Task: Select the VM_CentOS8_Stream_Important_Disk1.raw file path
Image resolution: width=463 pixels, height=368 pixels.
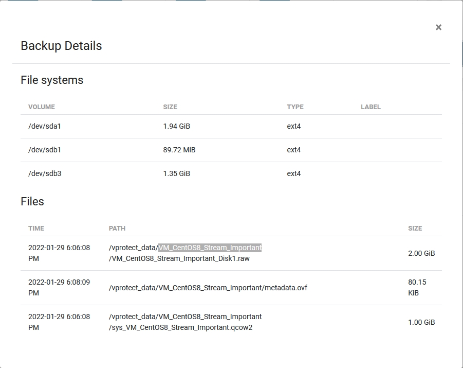Action: [x=179, y=258]
